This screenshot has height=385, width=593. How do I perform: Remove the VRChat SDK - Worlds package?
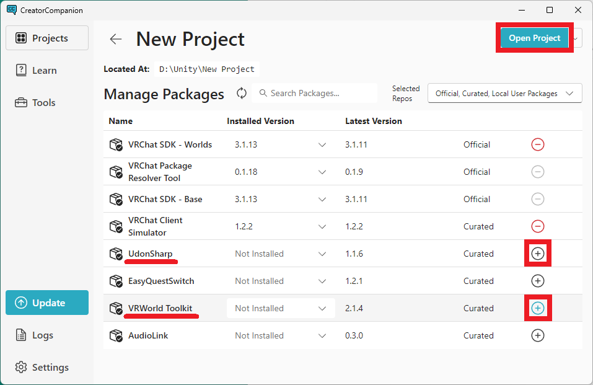point(538,144)
